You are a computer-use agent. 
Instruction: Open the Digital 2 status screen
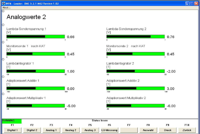32,130
